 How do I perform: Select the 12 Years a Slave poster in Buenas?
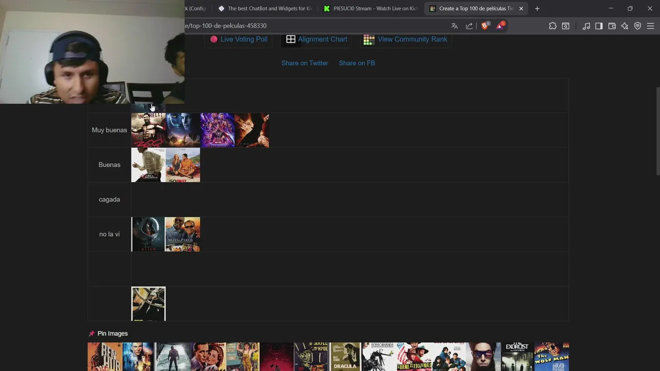(148, 165)
